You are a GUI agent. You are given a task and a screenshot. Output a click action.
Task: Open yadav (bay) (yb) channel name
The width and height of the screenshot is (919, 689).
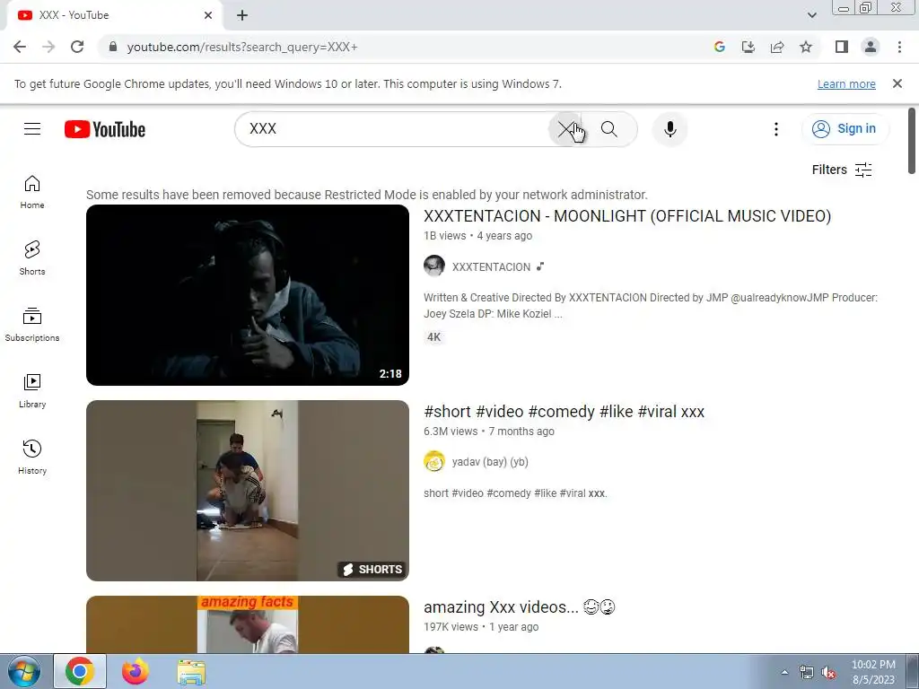point(490,462)
